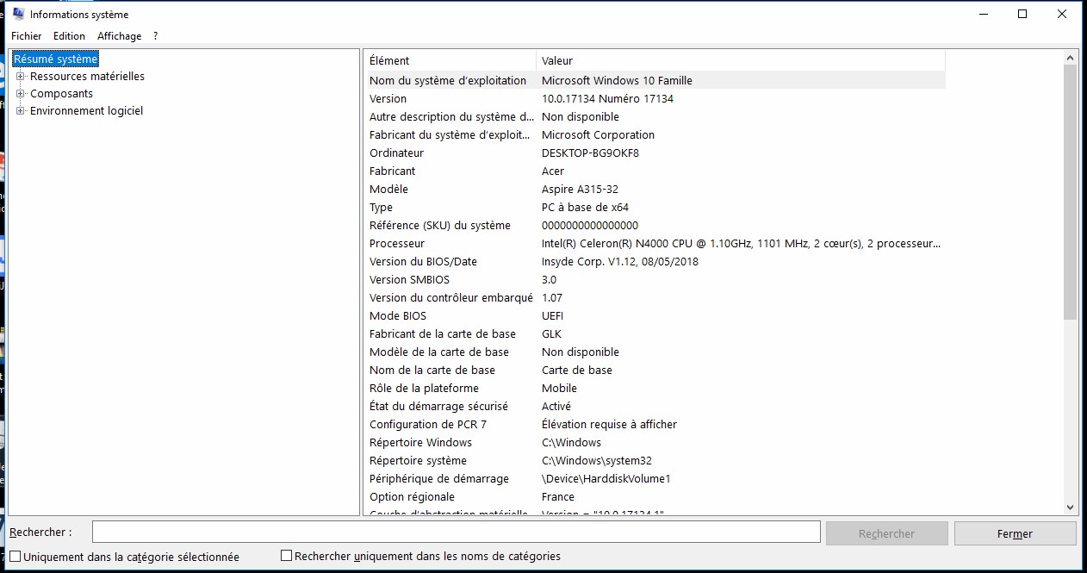
Task: Click the scrollbar up arrow in details pane
Action: pyautogui.click(x=1071, y=58)
